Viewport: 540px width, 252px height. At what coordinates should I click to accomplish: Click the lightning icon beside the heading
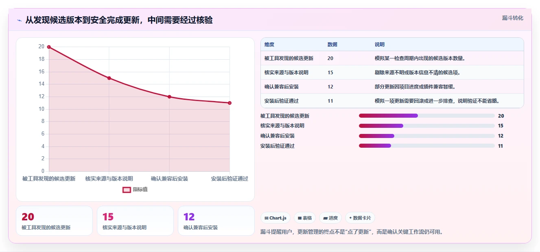20,20
